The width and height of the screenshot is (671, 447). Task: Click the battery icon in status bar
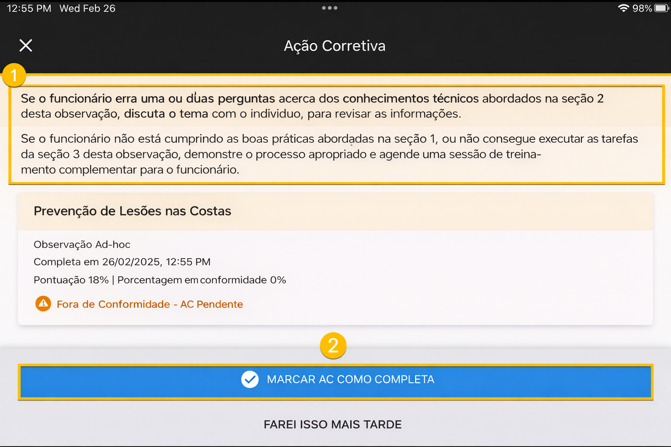point(661,8)
